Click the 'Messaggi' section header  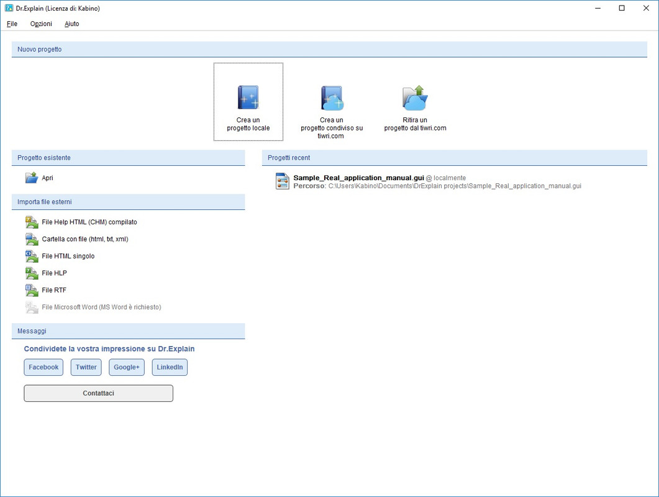[x=128, y=331]
